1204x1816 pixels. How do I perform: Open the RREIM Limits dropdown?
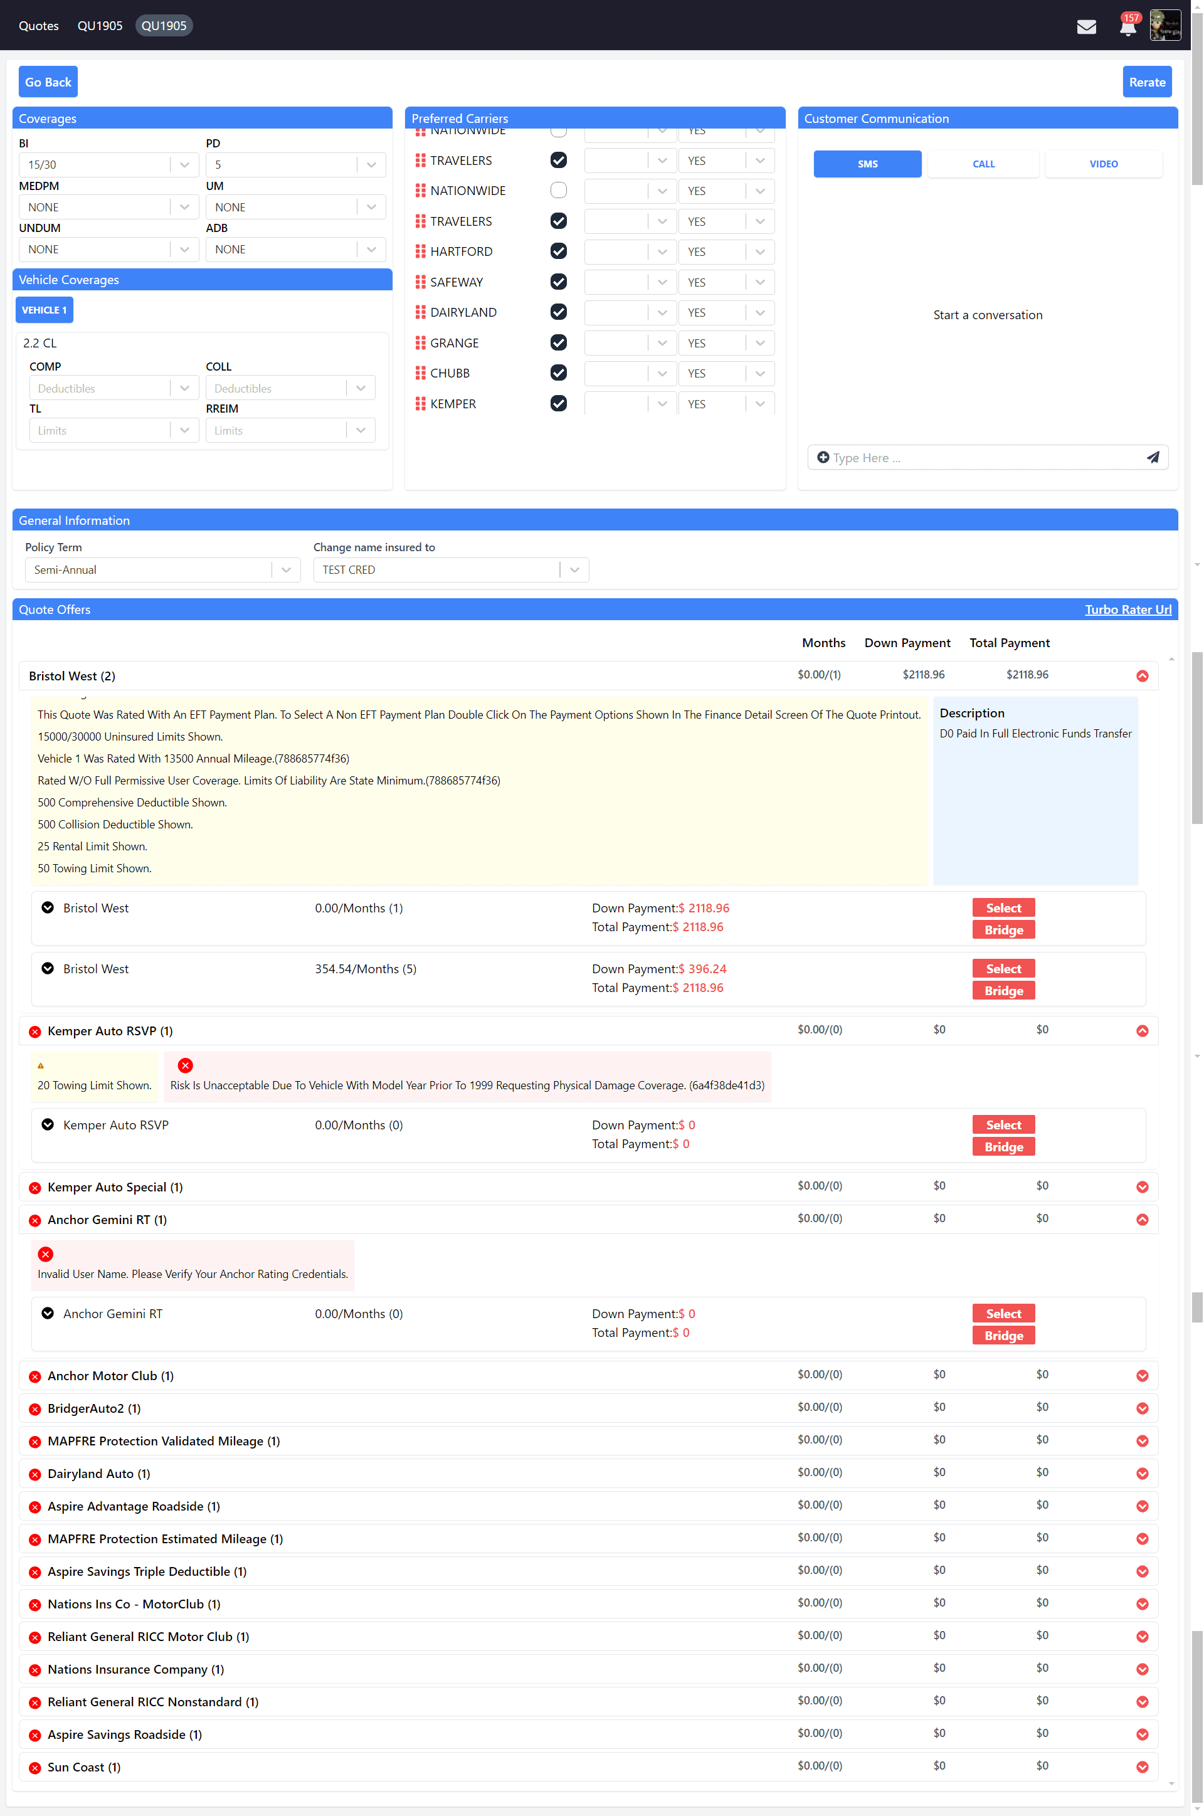pos(290,430)
